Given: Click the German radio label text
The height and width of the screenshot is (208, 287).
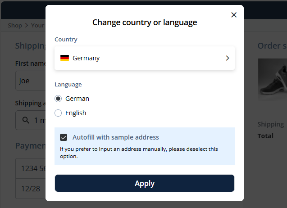Looking at the screenshot, I should (x=77, y=99).
